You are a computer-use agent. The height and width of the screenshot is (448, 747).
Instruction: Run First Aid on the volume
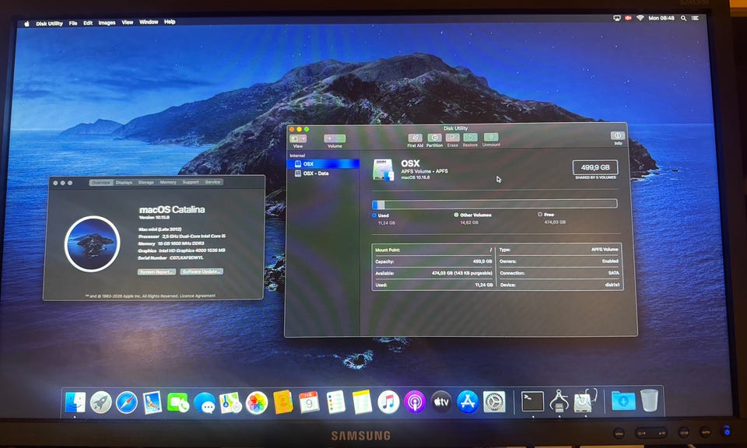coord(416,138)
